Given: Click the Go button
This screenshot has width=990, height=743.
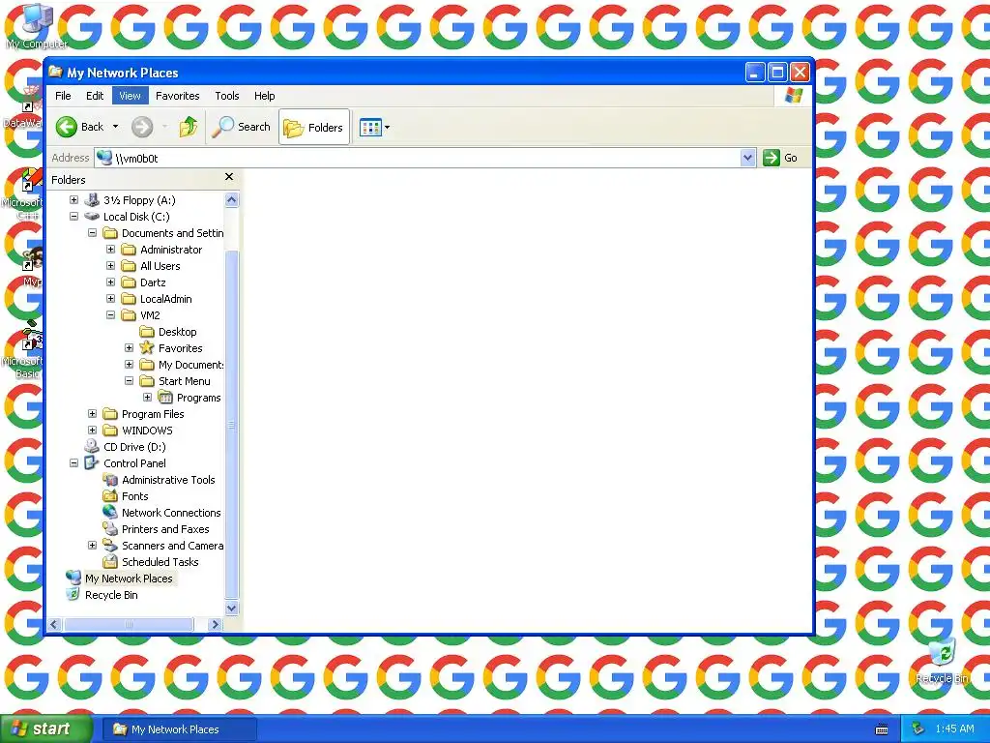Looking at the screenshot, I should [x=781, y=158].
